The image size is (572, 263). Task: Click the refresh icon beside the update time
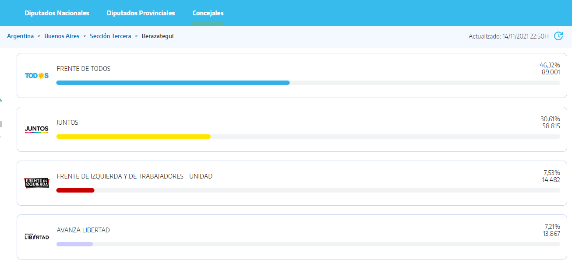click(558, 36)
